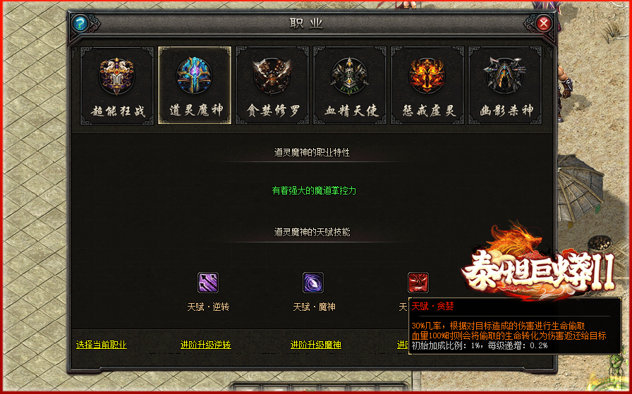Click the 幽影杀神 dark hooded emblem
This screenshot has height=394, width=632.
point(505,75)
